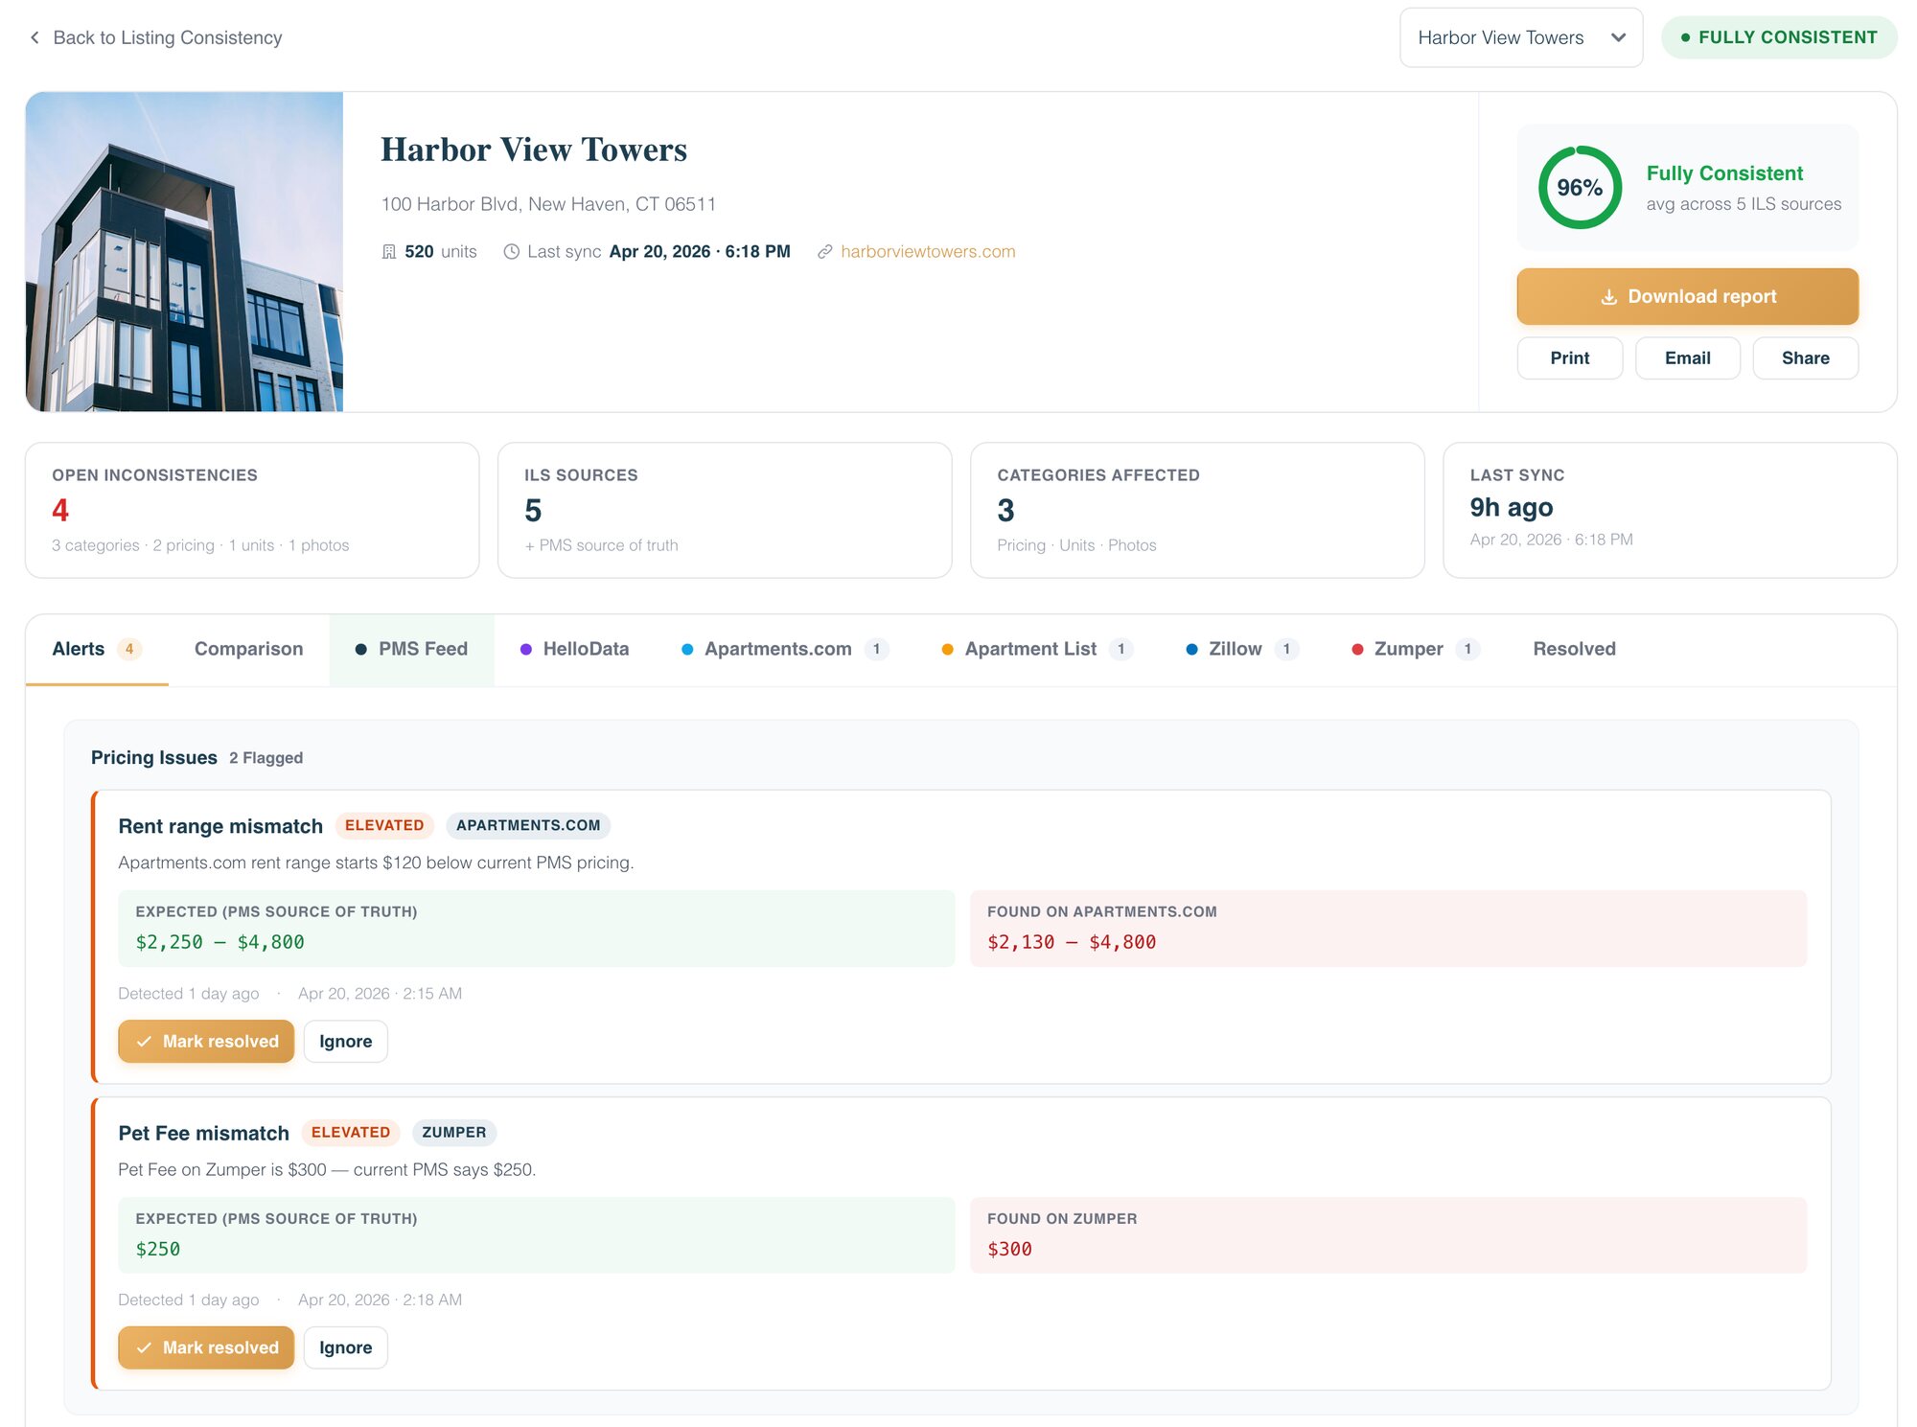1917x1427 pixels.
Task: Click the FULLY CONSISTENT status badge
Action: [x=1779, y=37]
